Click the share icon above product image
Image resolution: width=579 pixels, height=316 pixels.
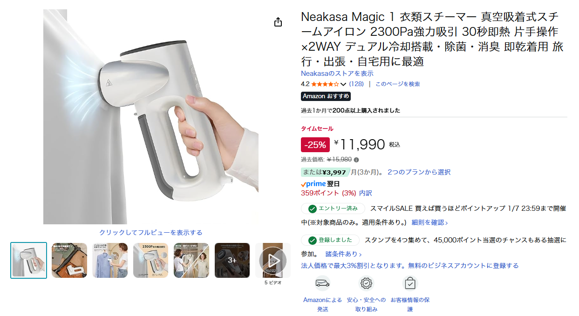tap(278, 22)
